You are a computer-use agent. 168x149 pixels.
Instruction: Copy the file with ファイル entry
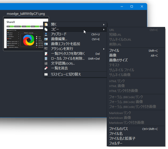[x=136, y=51]
